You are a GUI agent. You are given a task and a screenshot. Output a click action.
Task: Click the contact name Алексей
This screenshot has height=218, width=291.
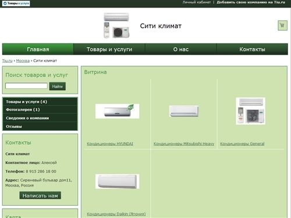click(49, 163)
